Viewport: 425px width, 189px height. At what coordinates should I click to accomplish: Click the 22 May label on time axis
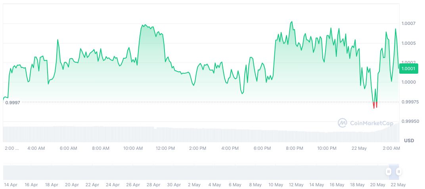(x=359, y=148)
